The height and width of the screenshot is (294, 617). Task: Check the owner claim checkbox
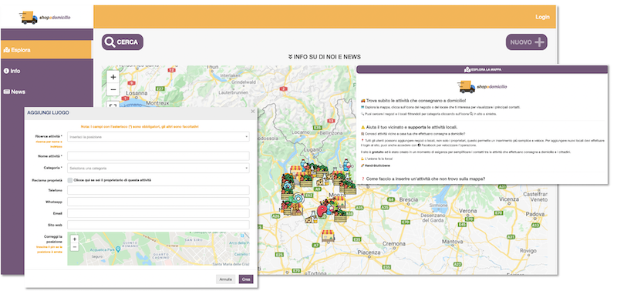(x=70, y=180)
